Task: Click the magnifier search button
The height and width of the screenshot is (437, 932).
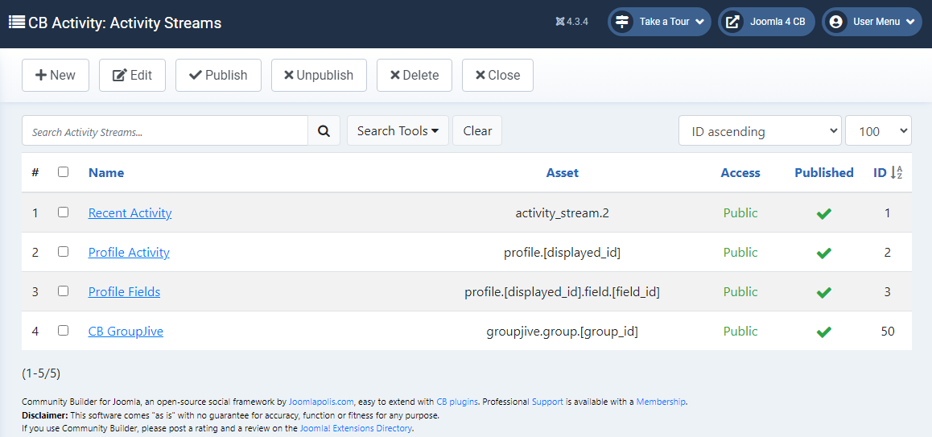Action: point(324,131)
